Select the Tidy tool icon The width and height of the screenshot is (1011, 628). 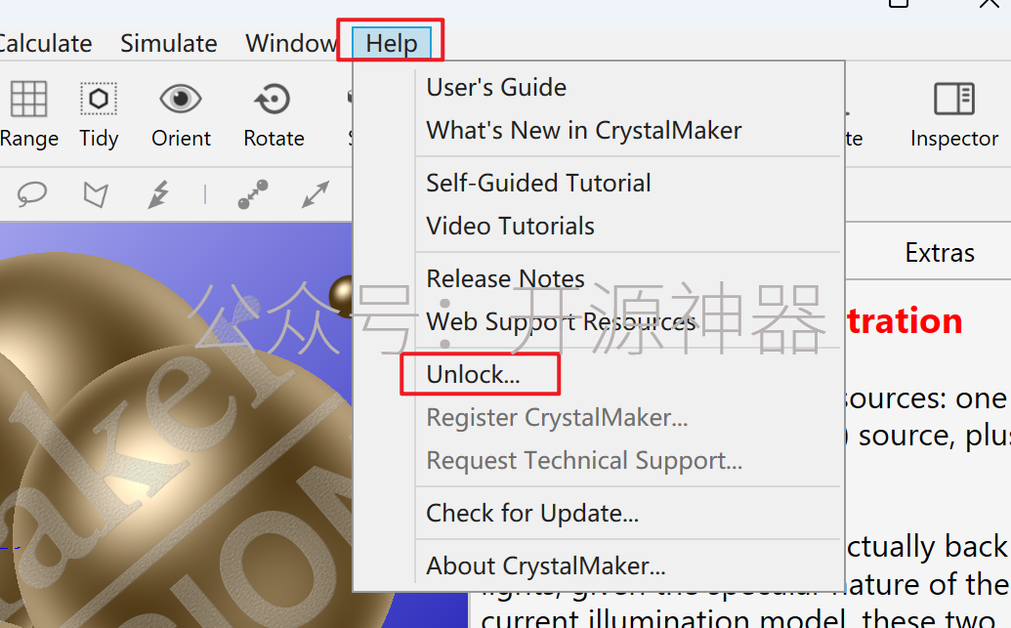[x=99, y=99]
